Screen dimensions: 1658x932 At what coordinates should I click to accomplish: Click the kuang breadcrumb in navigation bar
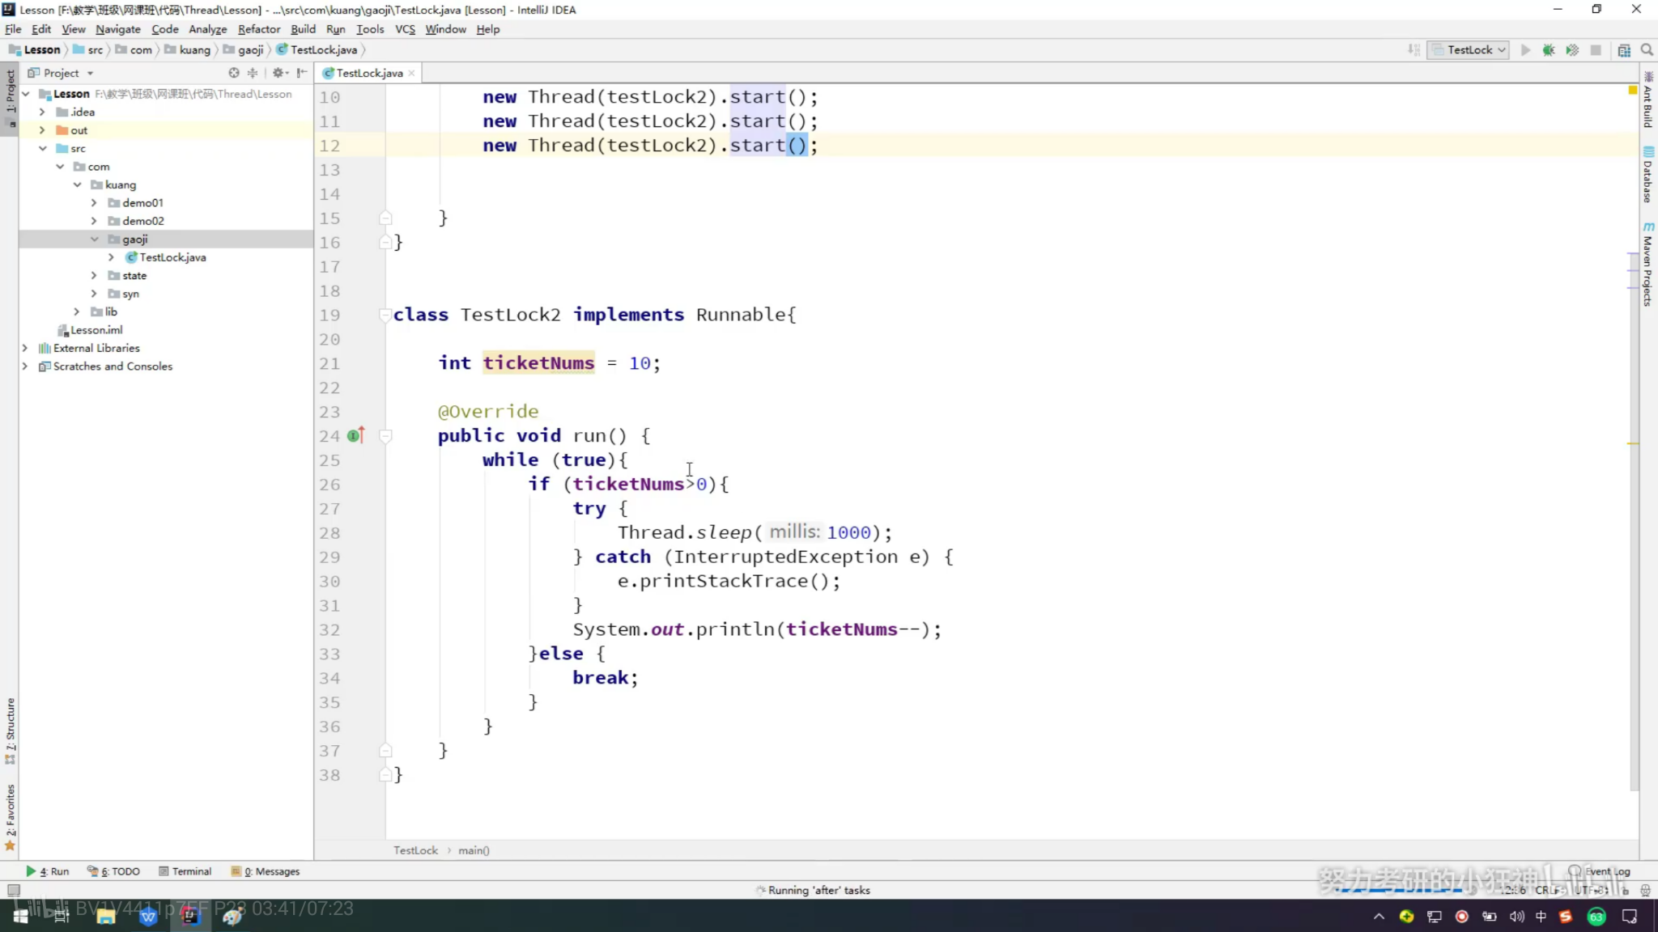tap(188, 50)
